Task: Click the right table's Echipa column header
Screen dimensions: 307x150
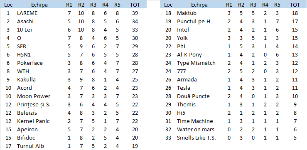Action: [199, 5]
